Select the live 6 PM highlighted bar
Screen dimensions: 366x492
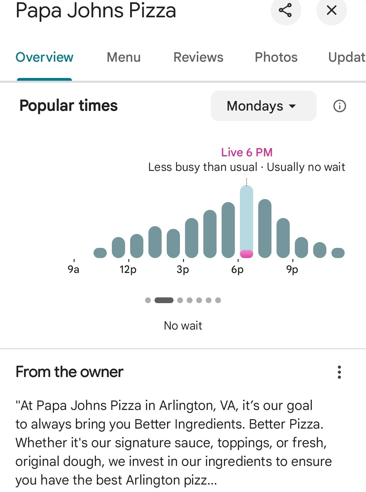click(246, 221)
